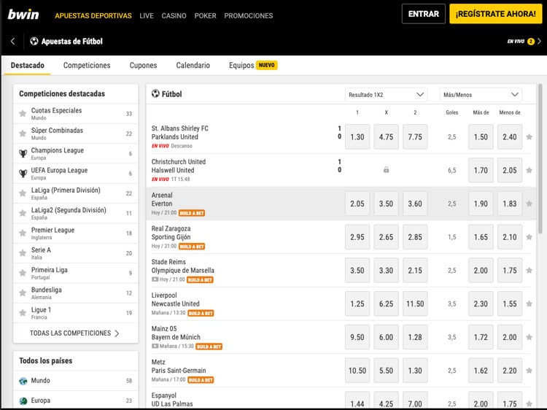Toggle the star for LaLiga2 (Segunda División)
Image resolution: width=547 pixels, height=410 pixels.
pos(23,213)
